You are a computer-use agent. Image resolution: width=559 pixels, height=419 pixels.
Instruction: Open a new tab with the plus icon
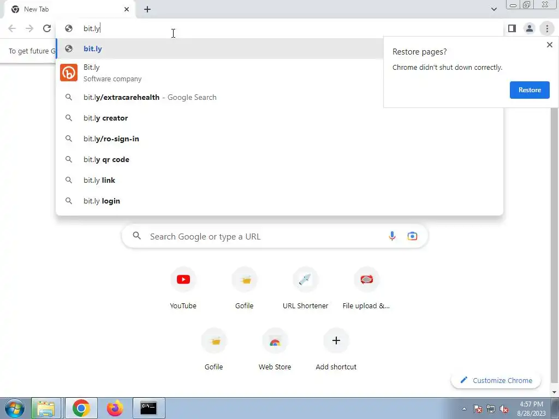pyautogui.click(x=147, y=10)
